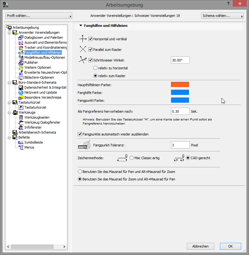Click the Fangpunkt-Toleranz pixel field
This screenshot has width=249, height=255.
click(x=180, y=145)
